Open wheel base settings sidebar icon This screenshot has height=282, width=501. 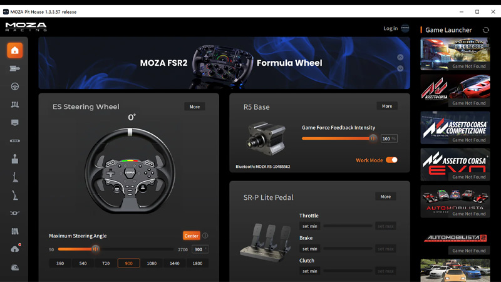click(14, 68)
